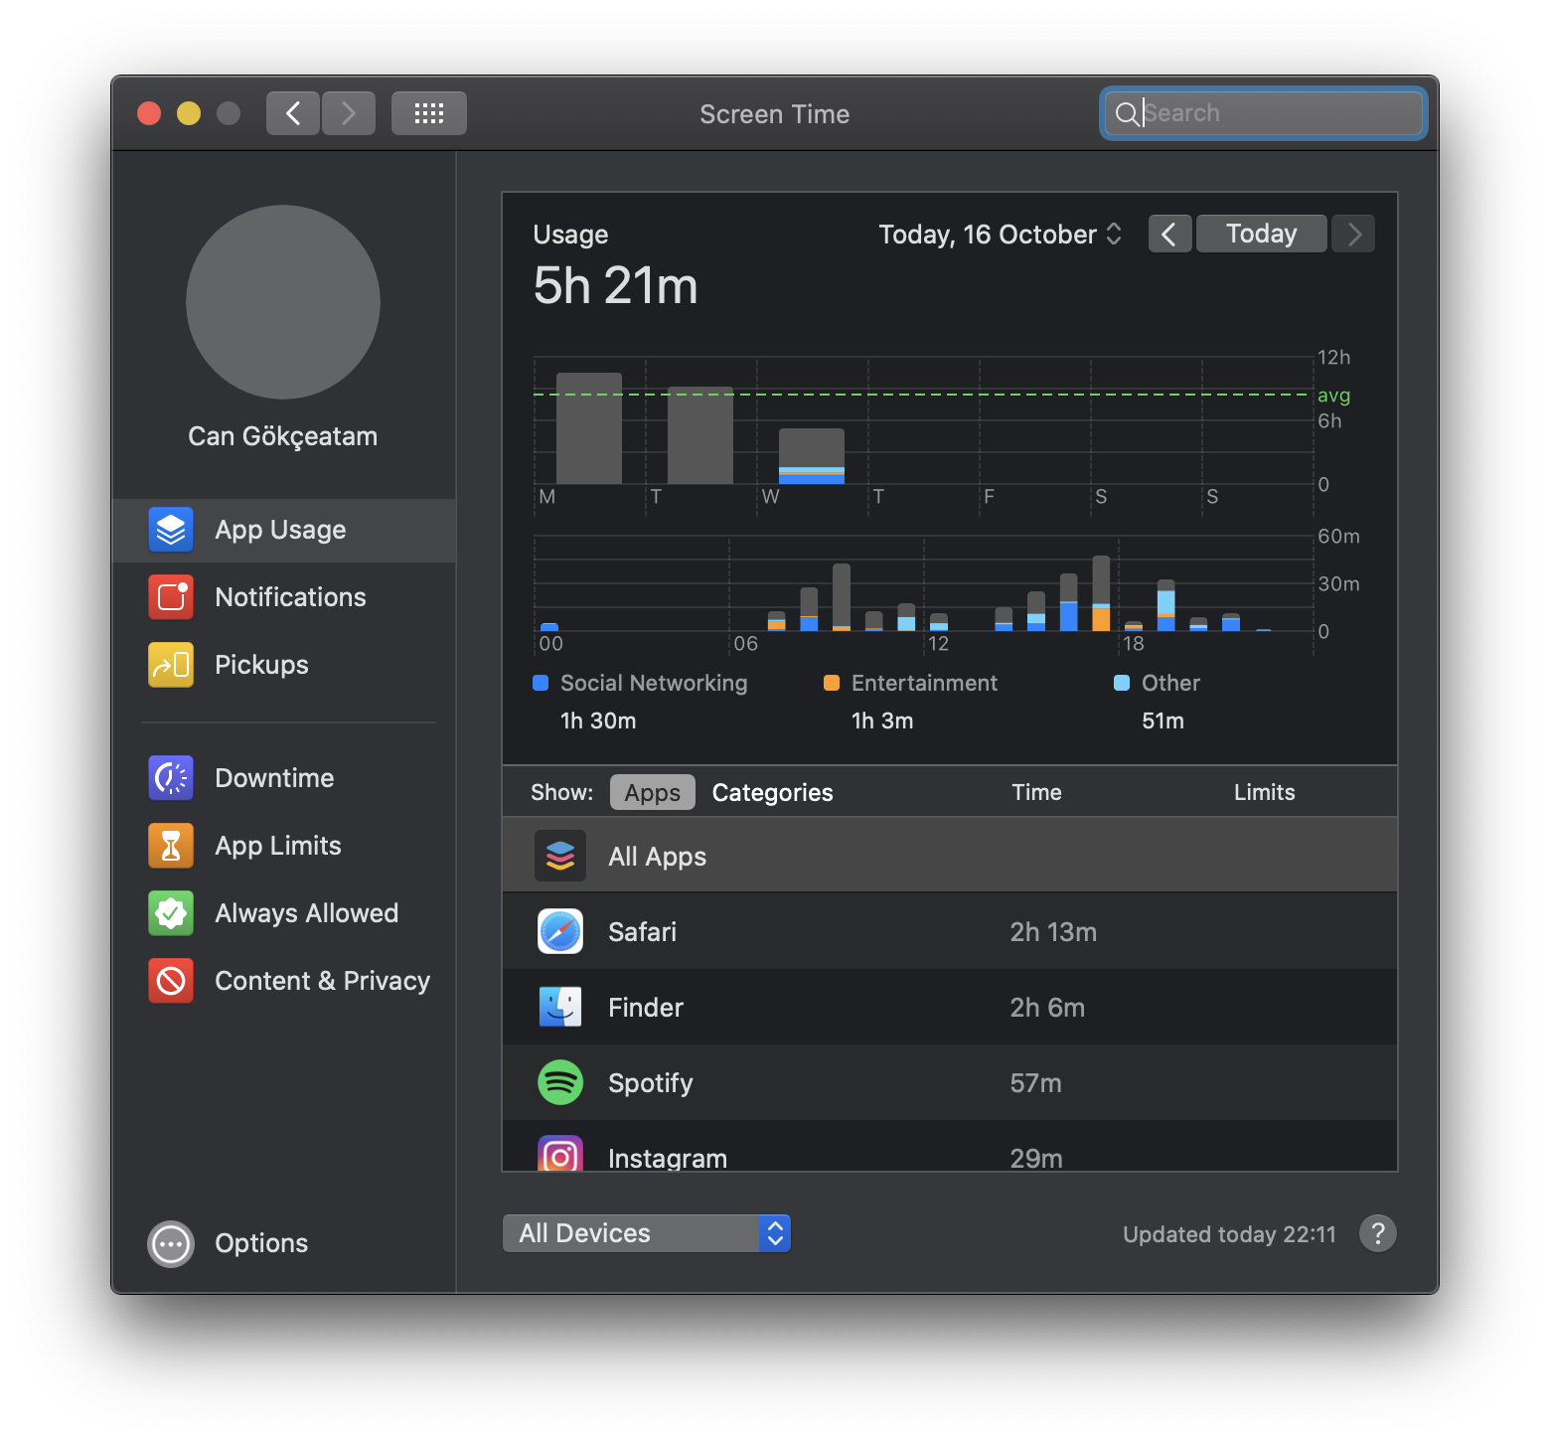Select the Spotify row label
The height and width of the screenshot is (1441, 1550).
pos(651,1083)
